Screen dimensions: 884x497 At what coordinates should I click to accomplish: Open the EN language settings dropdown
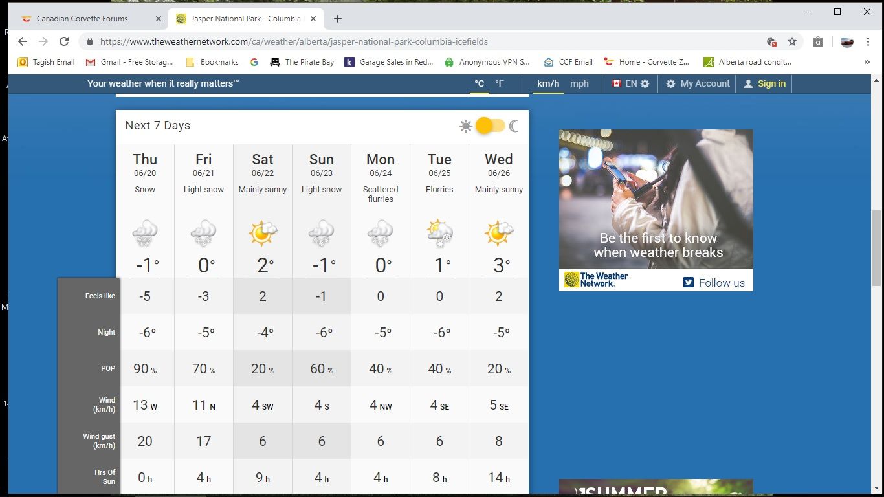pos(630,83)
